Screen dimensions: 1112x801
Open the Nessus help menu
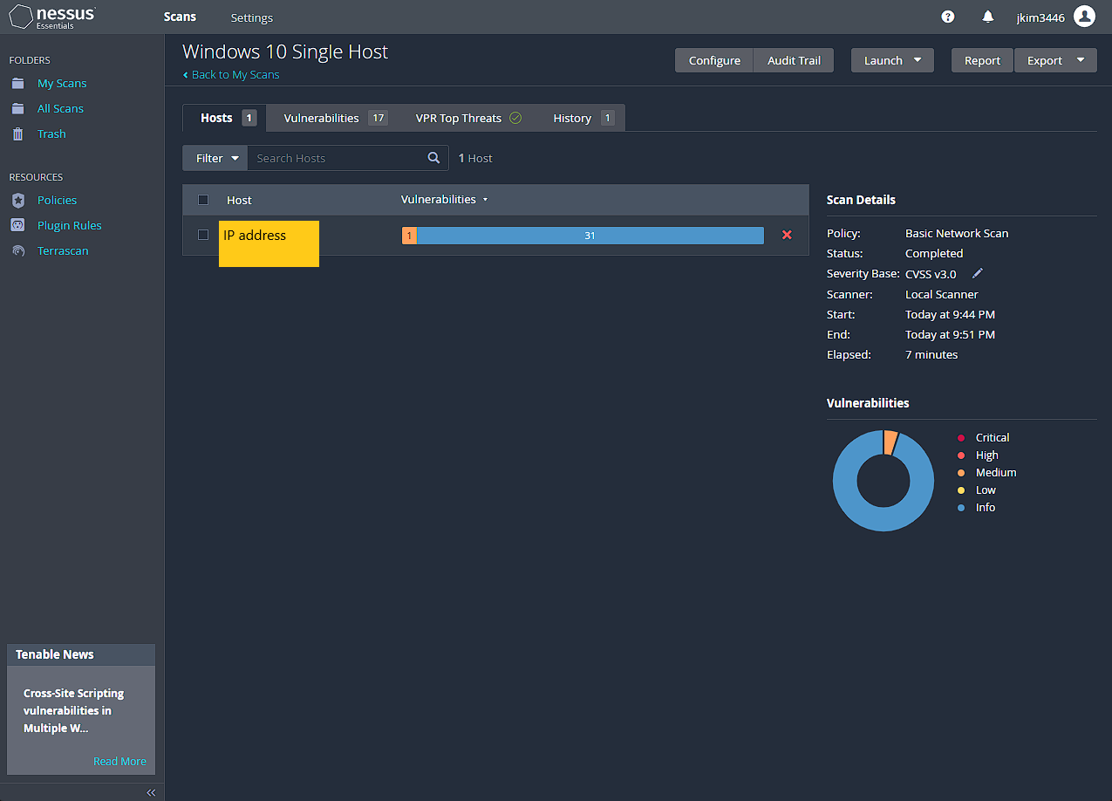947,17
